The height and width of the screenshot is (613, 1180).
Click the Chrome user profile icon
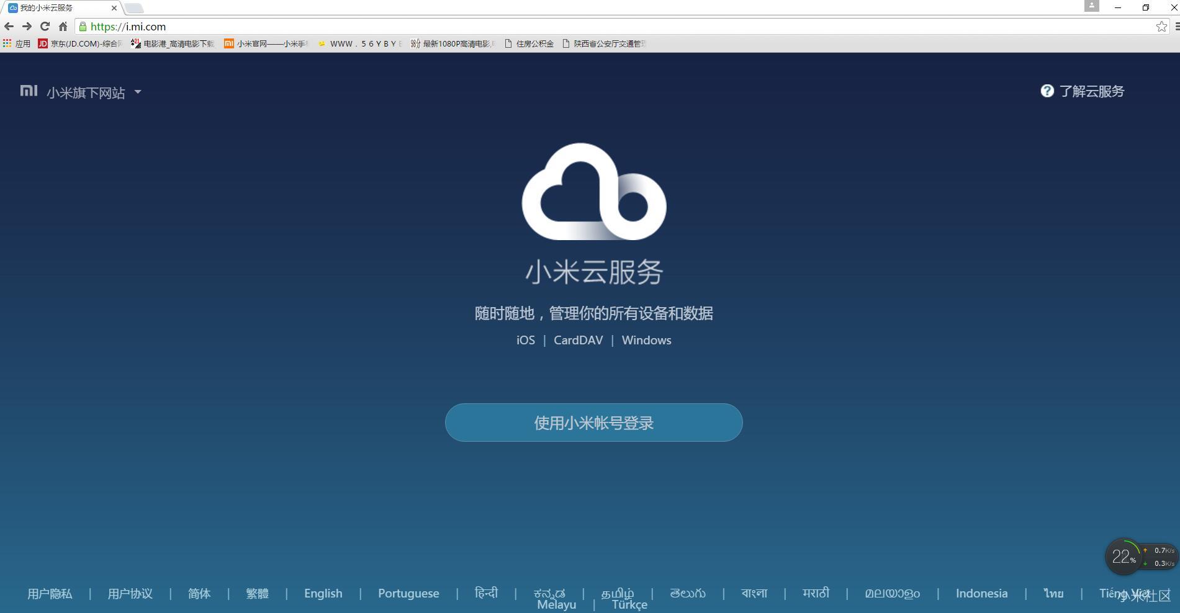(x=1092, y=6)
